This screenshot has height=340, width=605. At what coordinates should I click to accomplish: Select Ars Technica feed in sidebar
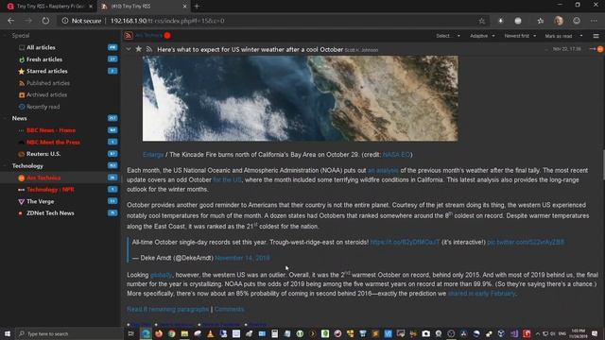pyautogui.click(x=43, y=178)
